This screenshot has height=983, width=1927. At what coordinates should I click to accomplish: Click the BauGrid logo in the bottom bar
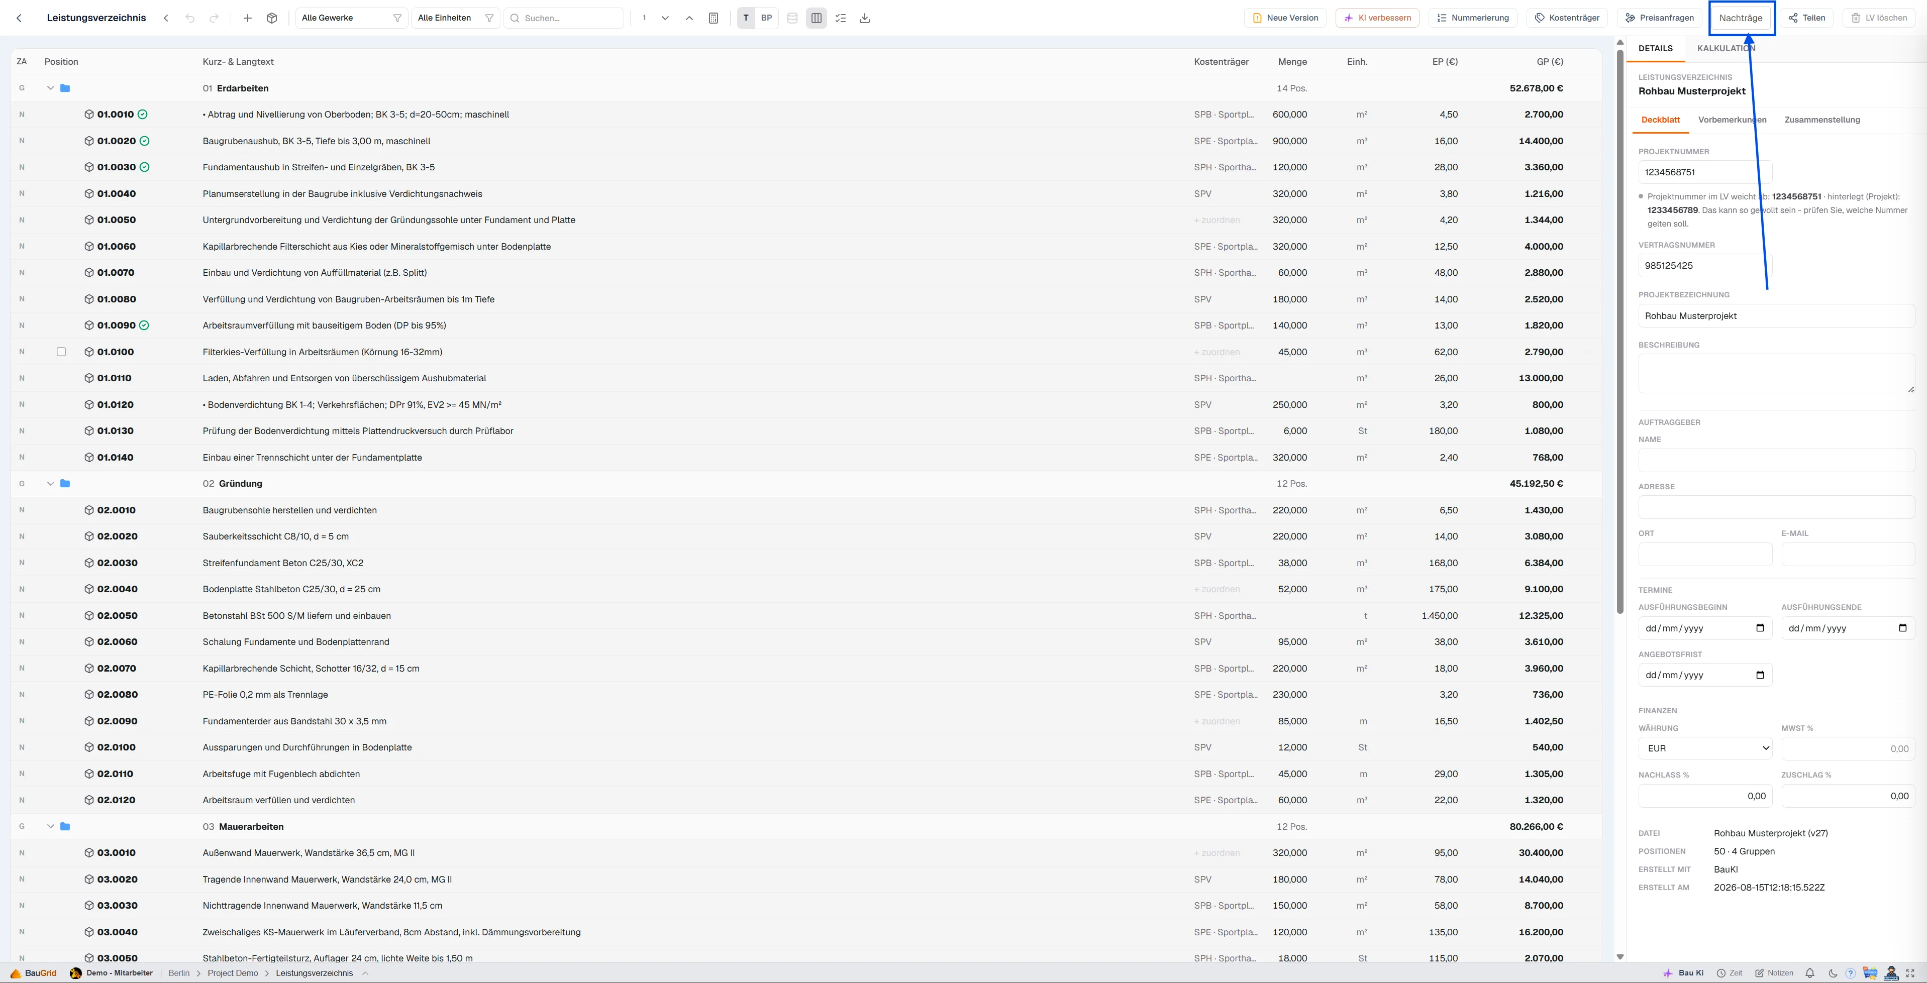tap(34, 973)
